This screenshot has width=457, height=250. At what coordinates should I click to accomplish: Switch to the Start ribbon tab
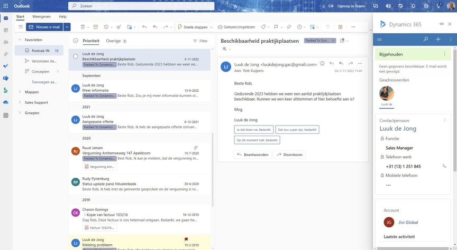tap(20, 16)
